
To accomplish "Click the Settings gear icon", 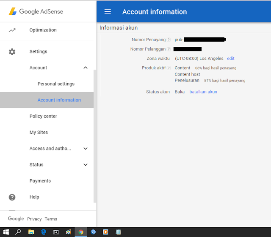I will [x=12, y=52].
